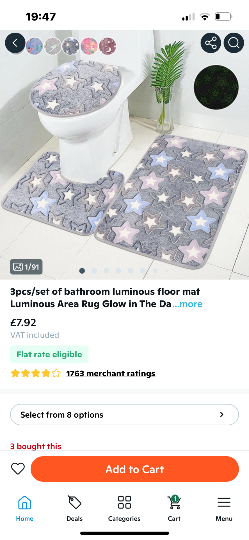Open the Categories tab
The height and width of the screenshot is (540, 249).
(124, 508)
